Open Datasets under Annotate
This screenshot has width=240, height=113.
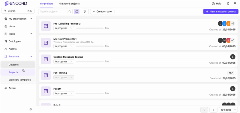(18, 65)
